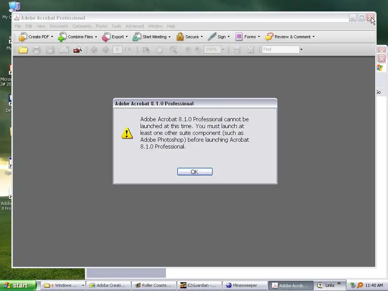
Task: Open the Tools menu
Action: point(116,26)
